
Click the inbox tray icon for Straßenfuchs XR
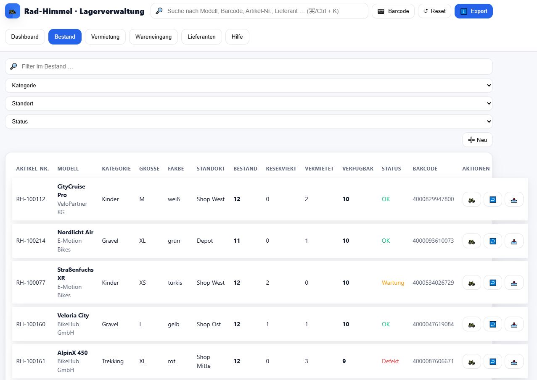pyautogui.click(x=513, y=283)
